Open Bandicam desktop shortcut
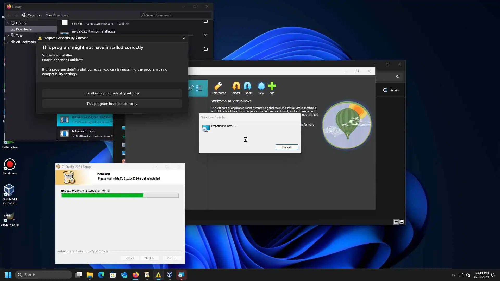Screen dimensions: 500x281 10,165
